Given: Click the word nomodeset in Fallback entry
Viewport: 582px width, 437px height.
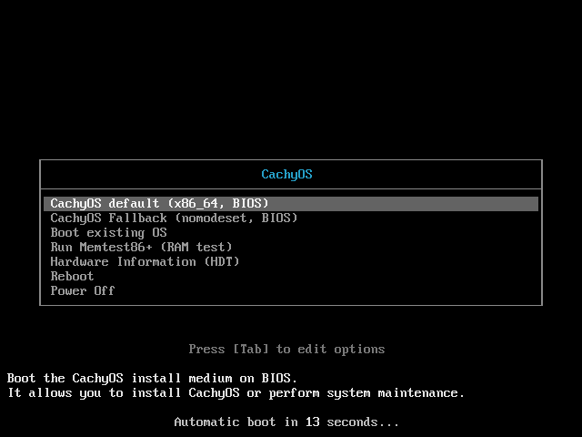Looking at the screenshot, I should click(214, 218).
